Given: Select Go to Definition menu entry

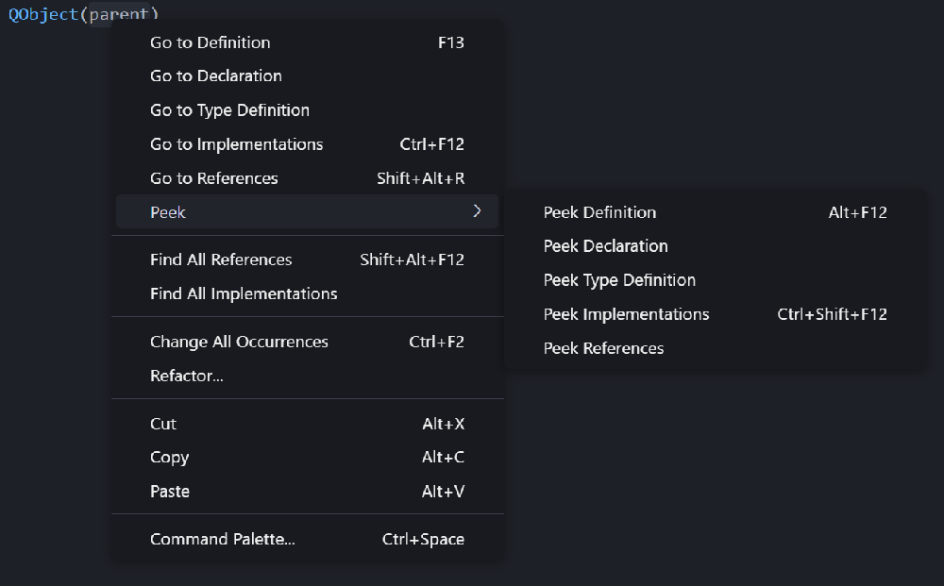Looking at the screenshot, I should (x=211, y=42).
